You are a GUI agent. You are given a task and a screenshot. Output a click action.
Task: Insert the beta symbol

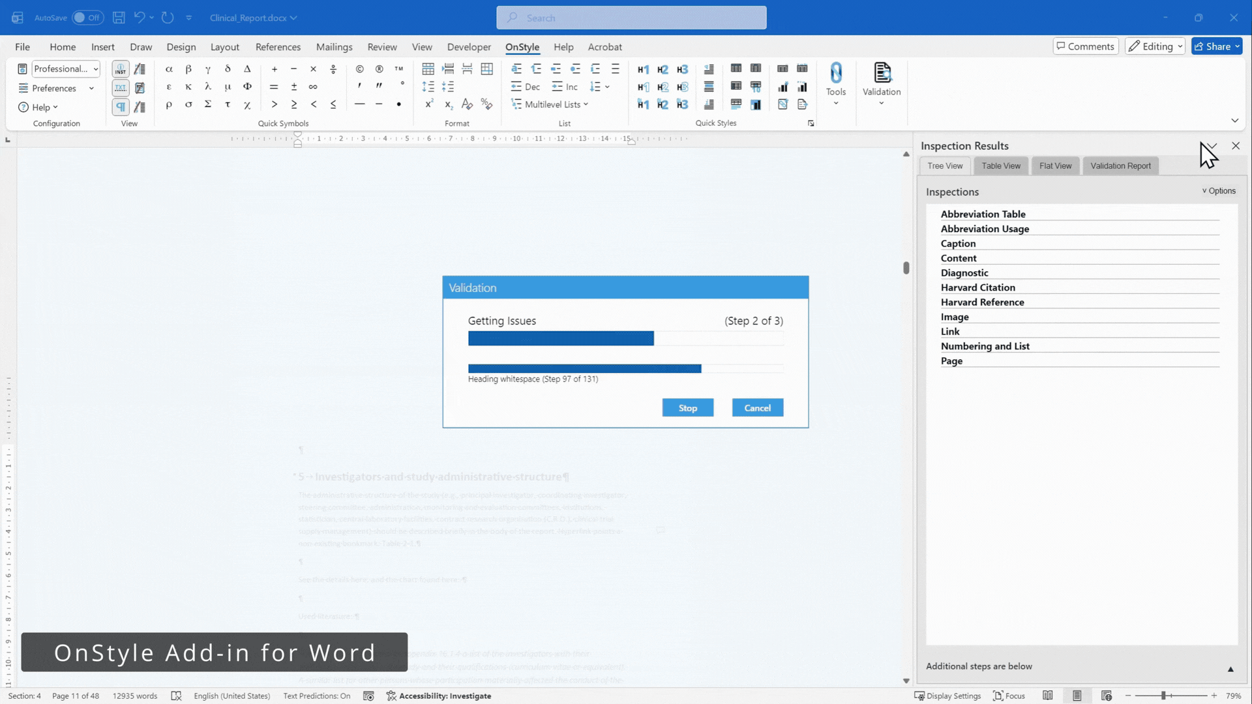coord(188,69)
